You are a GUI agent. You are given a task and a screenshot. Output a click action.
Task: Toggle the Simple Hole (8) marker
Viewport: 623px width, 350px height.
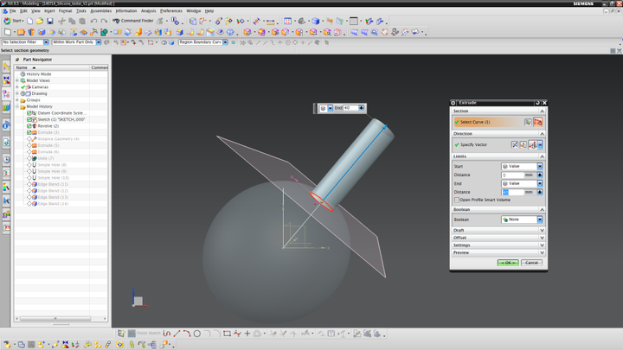coord(29,165)
